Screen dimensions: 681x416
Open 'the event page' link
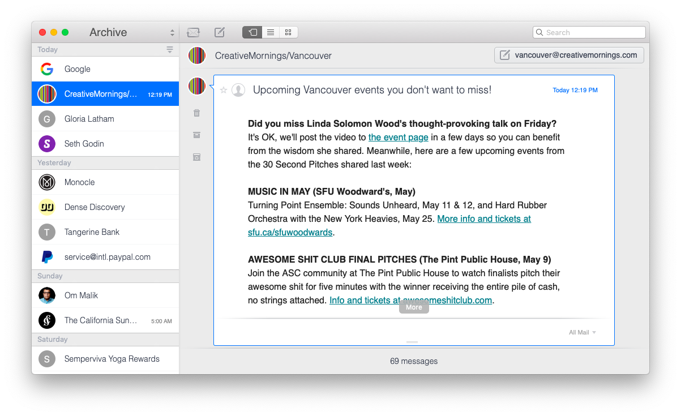[x=398, y=137]
